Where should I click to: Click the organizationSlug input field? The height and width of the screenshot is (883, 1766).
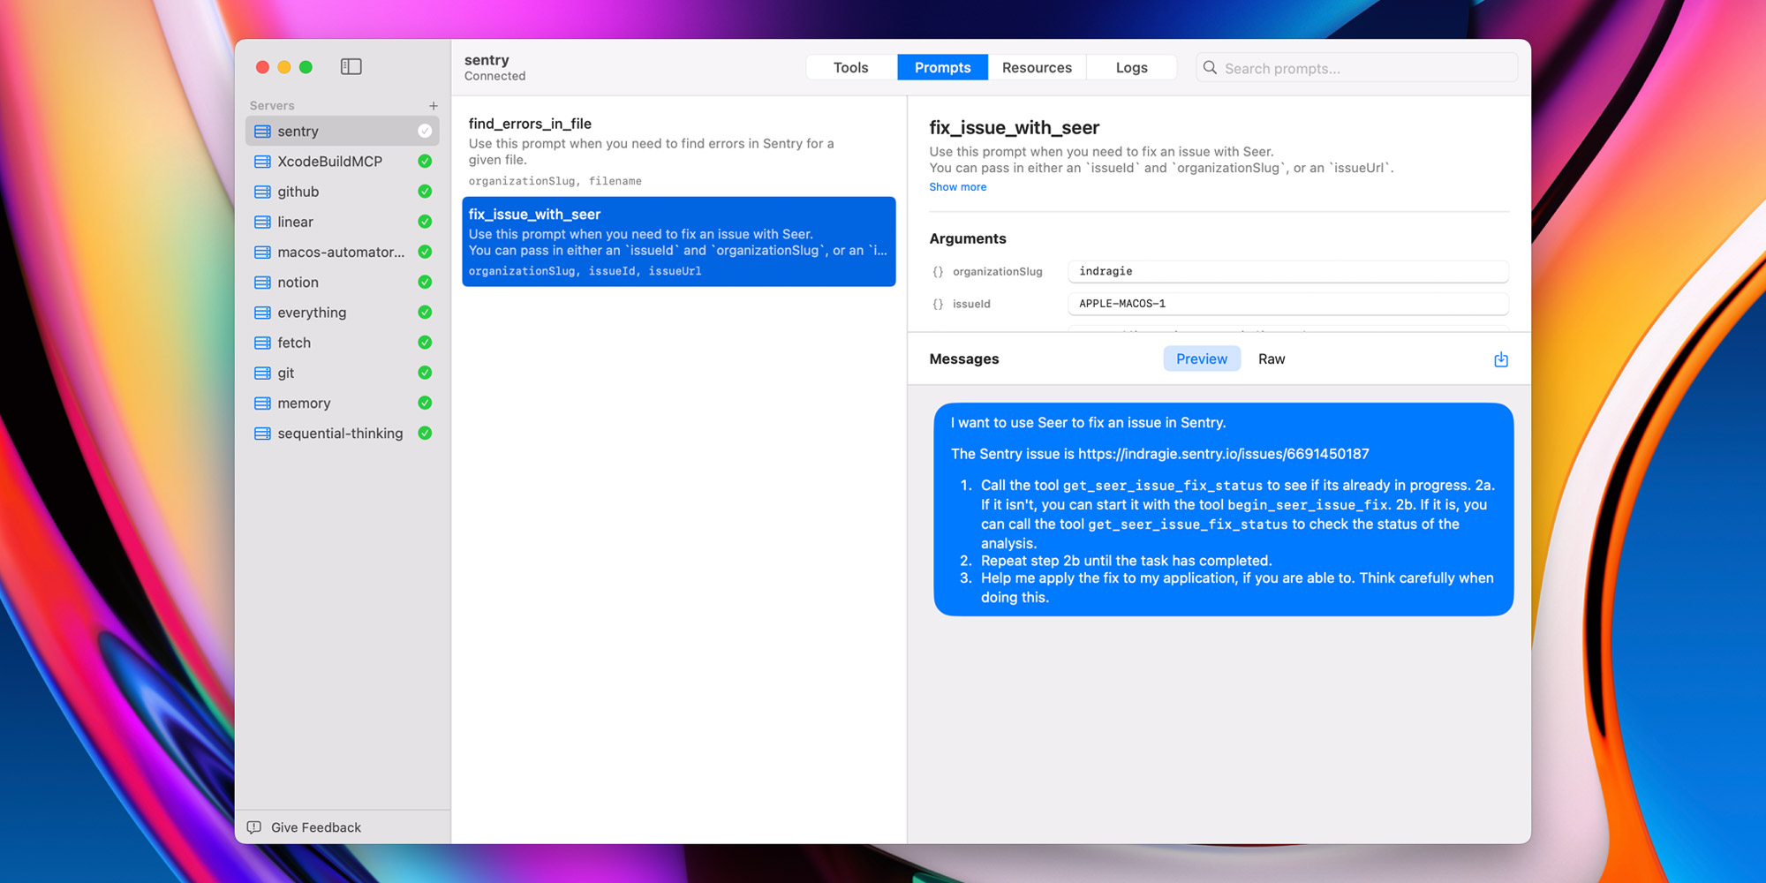1287,271
